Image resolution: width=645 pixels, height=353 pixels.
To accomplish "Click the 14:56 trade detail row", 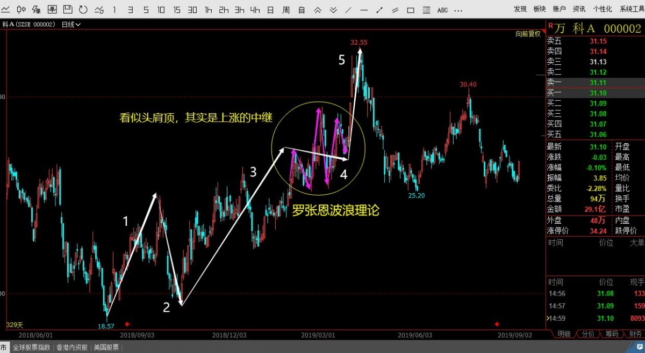I will pyautogui.click(x=595, y=293).
